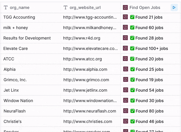Open the windownation website URL
Screen dimensions: 181x132
pyautogui.click(x=90, y=101)
